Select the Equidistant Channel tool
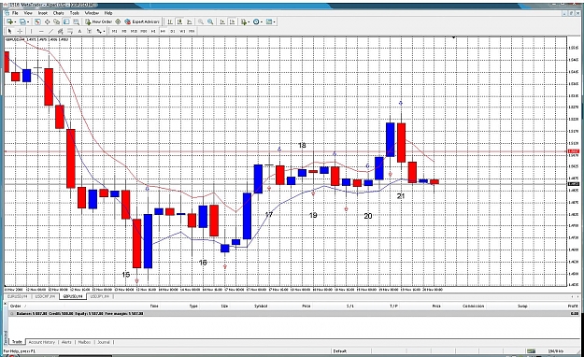 61,31
